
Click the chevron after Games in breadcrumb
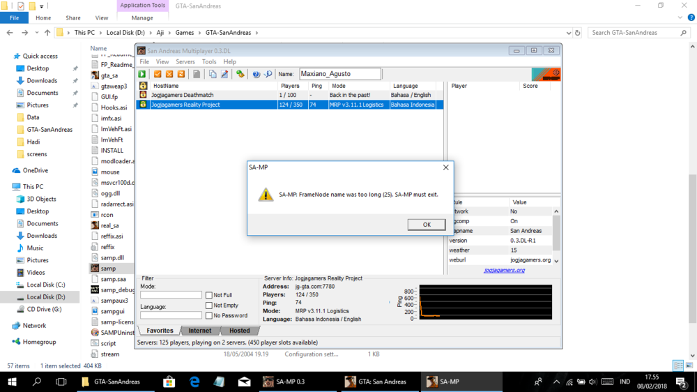(x=199, y=33)
